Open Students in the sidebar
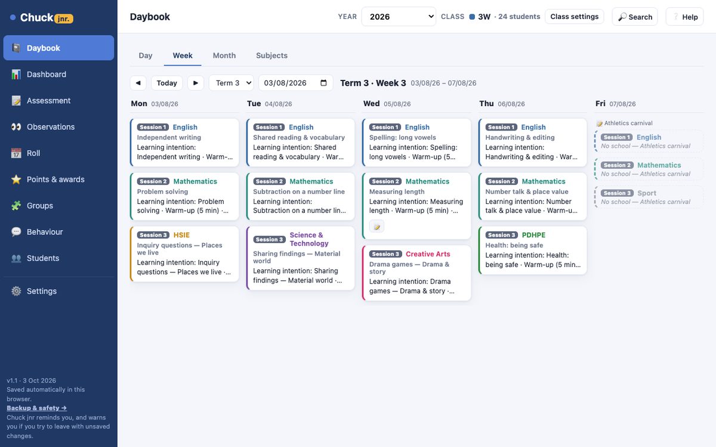This screenshot has width=716, height=447. click(58, 257)
